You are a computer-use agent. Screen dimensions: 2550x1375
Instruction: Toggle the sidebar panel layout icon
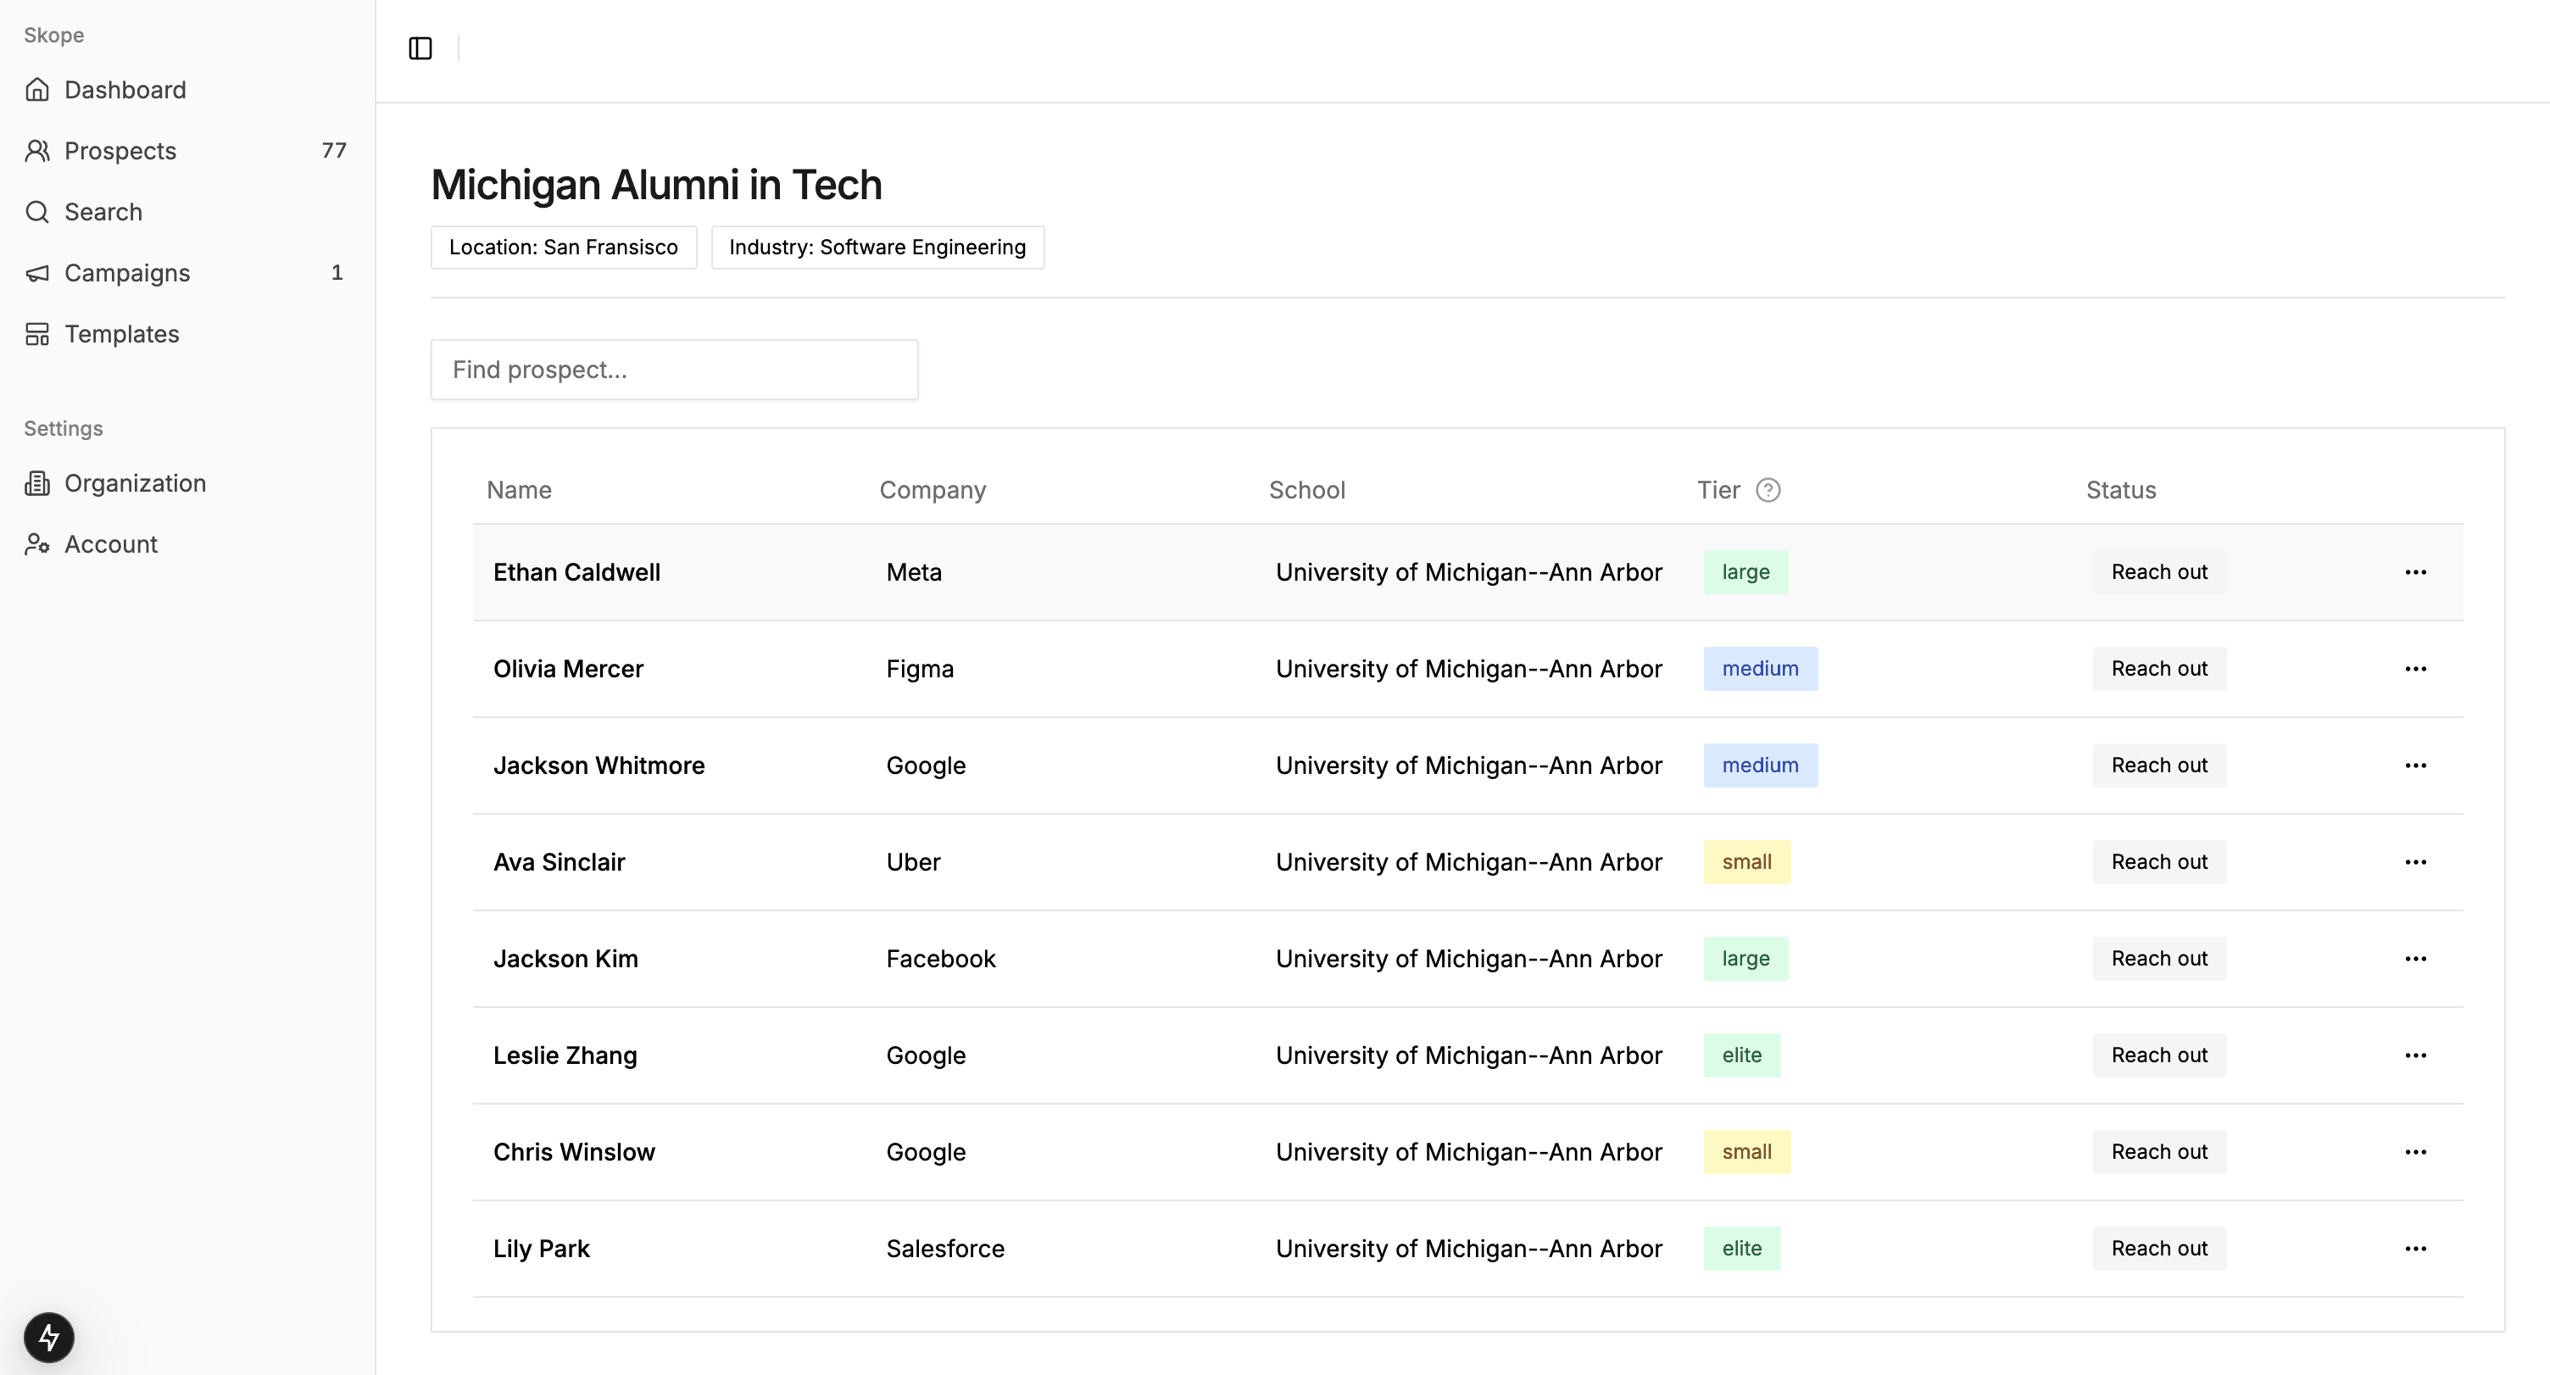point(420,47)
